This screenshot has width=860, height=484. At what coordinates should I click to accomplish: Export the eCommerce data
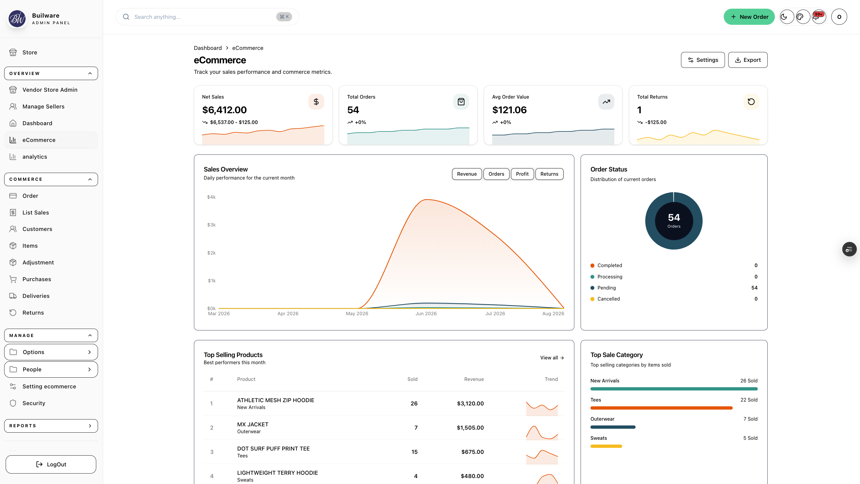[x=747, y=60]
